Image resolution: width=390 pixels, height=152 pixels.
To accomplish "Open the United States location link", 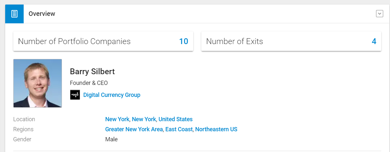I will [x=175, y=119].
